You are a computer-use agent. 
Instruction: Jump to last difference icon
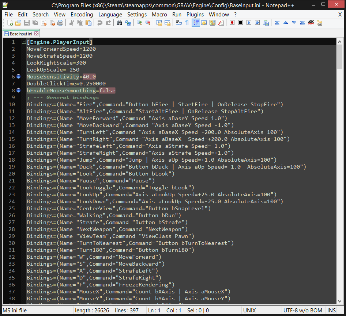302,23
